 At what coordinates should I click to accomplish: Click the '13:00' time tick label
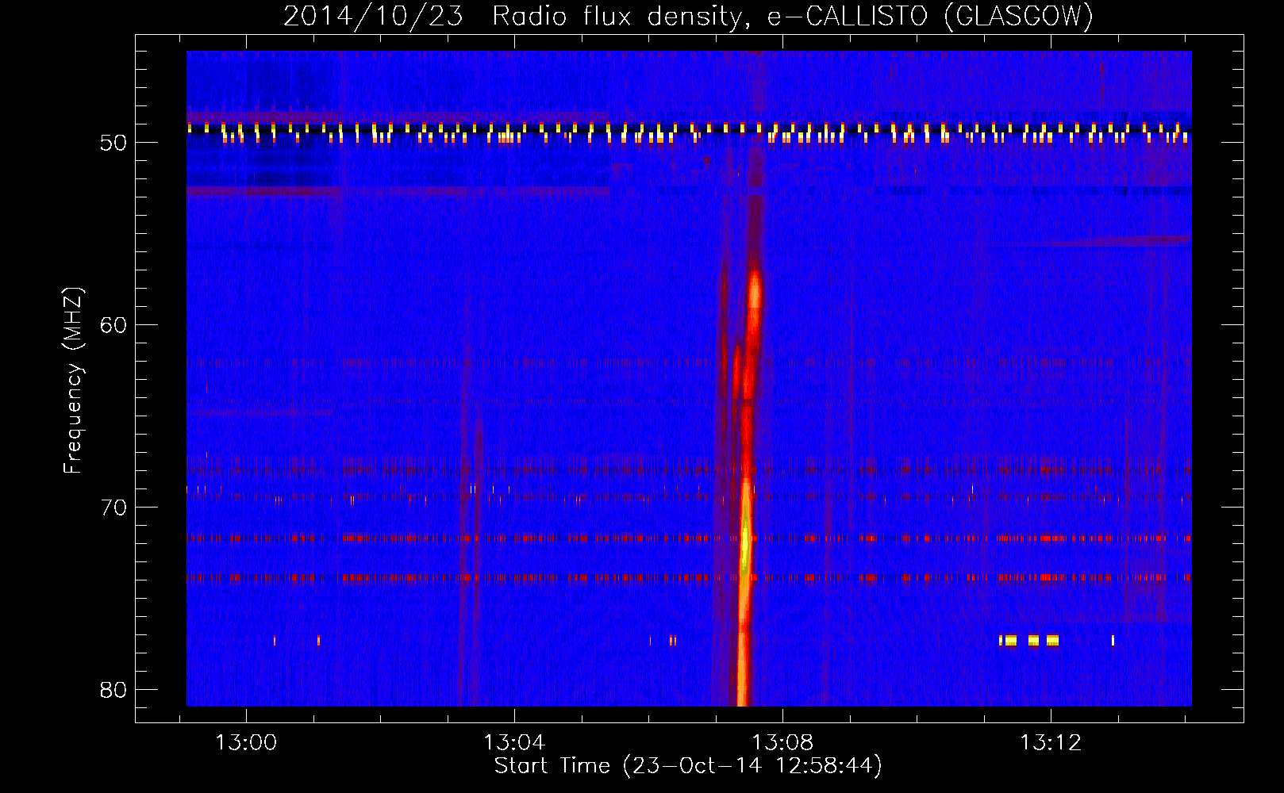(246, 743)
